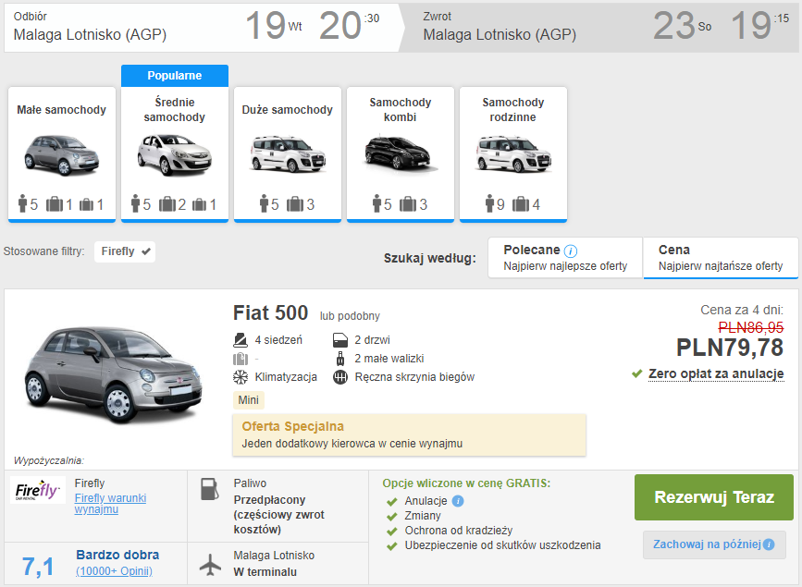Click the air conditioning snowflake icon
The width and height of the screenshot is (802, 587).
coord(241,377)
